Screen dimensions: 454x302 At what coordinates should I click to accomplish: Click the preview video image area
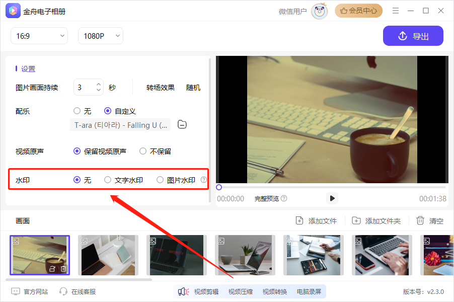332,119
